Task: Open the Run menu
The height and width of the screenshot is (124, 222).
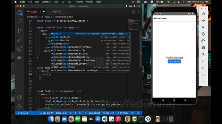Action: (69, 2)
